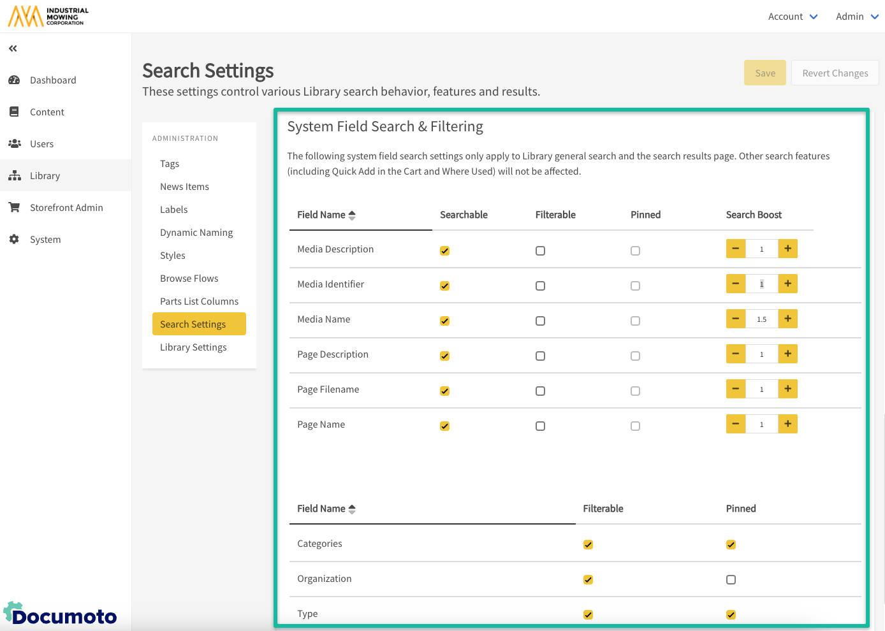This screenshot has width=885, height=631.
Task: Click the Users group icon
Action: (14, 144)
